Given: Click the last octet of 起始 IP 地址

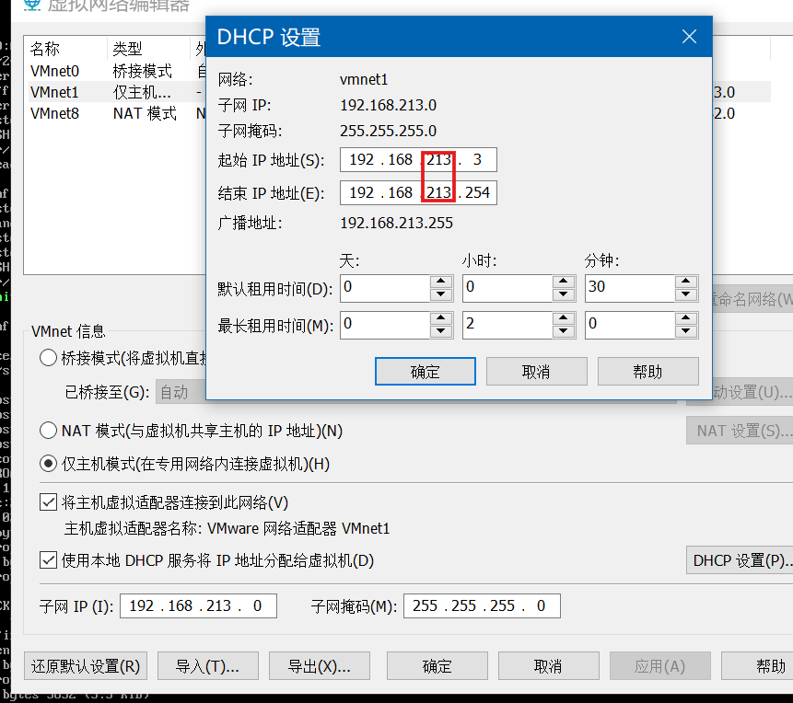Looking at the screenshot, I should point(476,160).
